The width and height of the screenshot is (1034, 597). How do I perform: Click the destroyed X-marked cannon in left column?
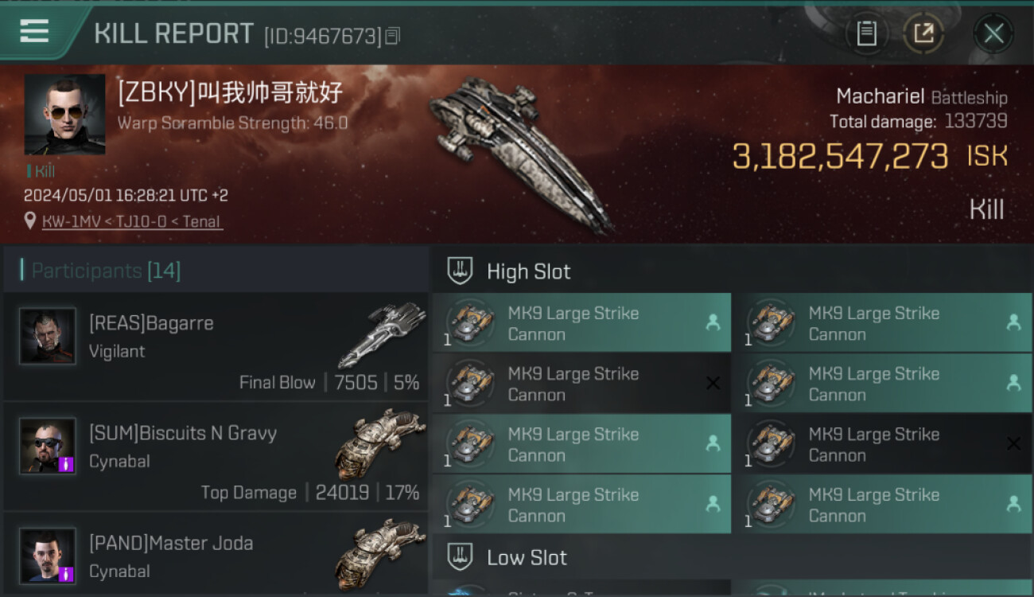pos(581,384)
